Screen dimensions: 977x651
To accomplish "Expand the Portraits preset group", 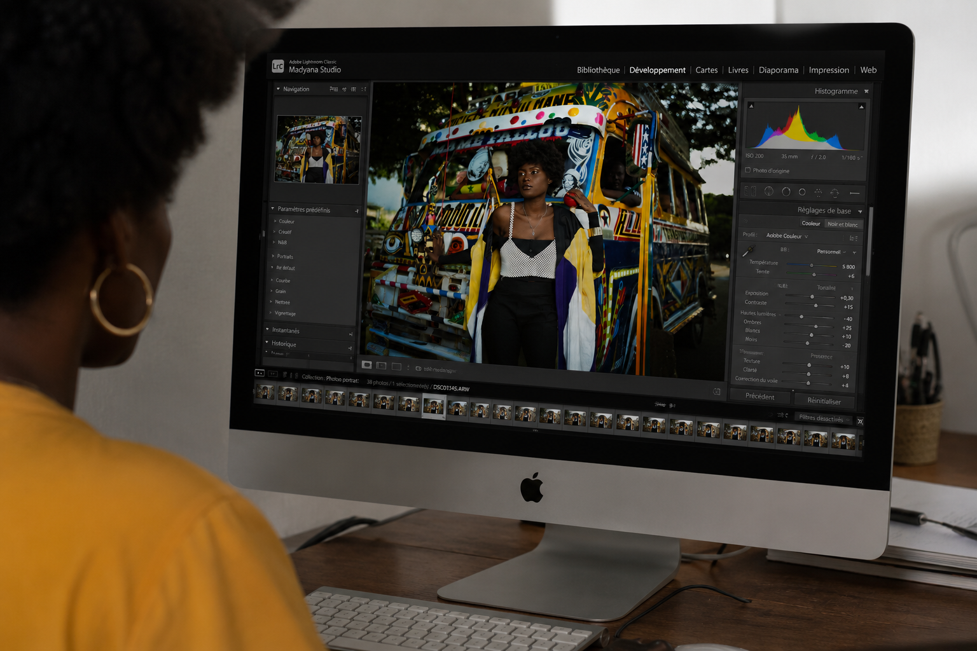I will [x=284, y=256].
